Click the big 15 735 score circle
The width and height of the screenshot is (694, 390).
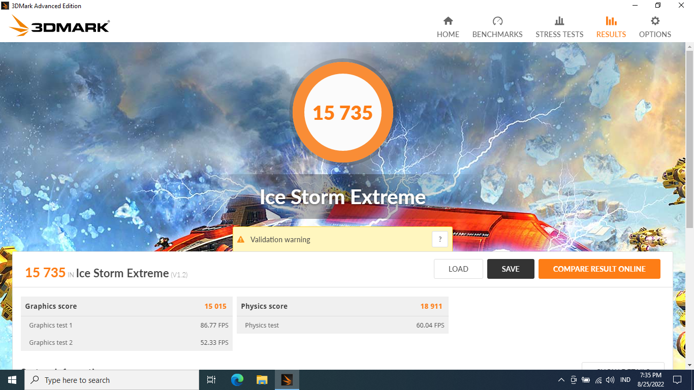[x=343, y=112]
